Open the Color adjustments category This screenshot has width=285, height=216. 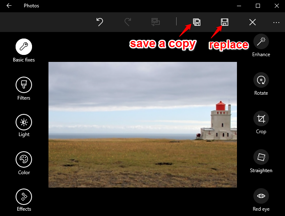[x=24, y=160]
